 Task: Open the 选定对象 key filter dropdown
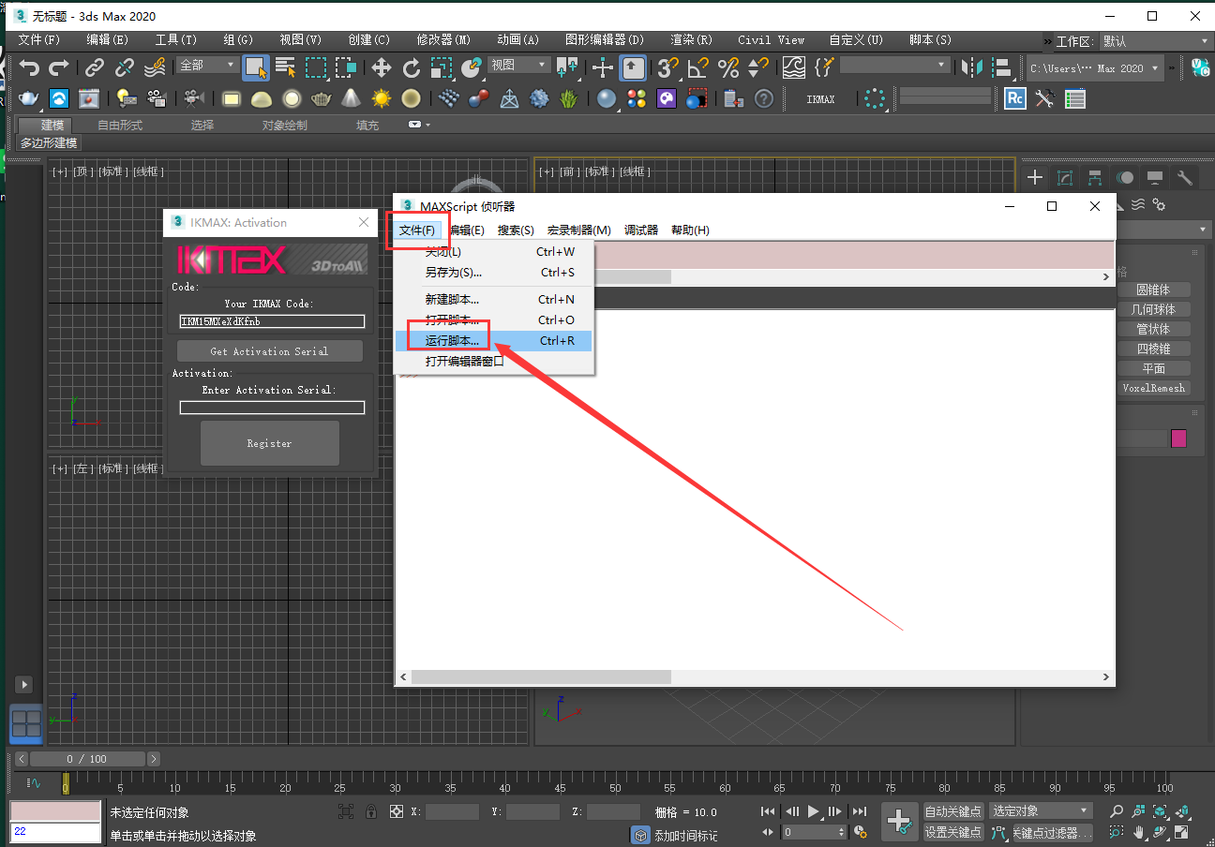[x=1041, y=810]
